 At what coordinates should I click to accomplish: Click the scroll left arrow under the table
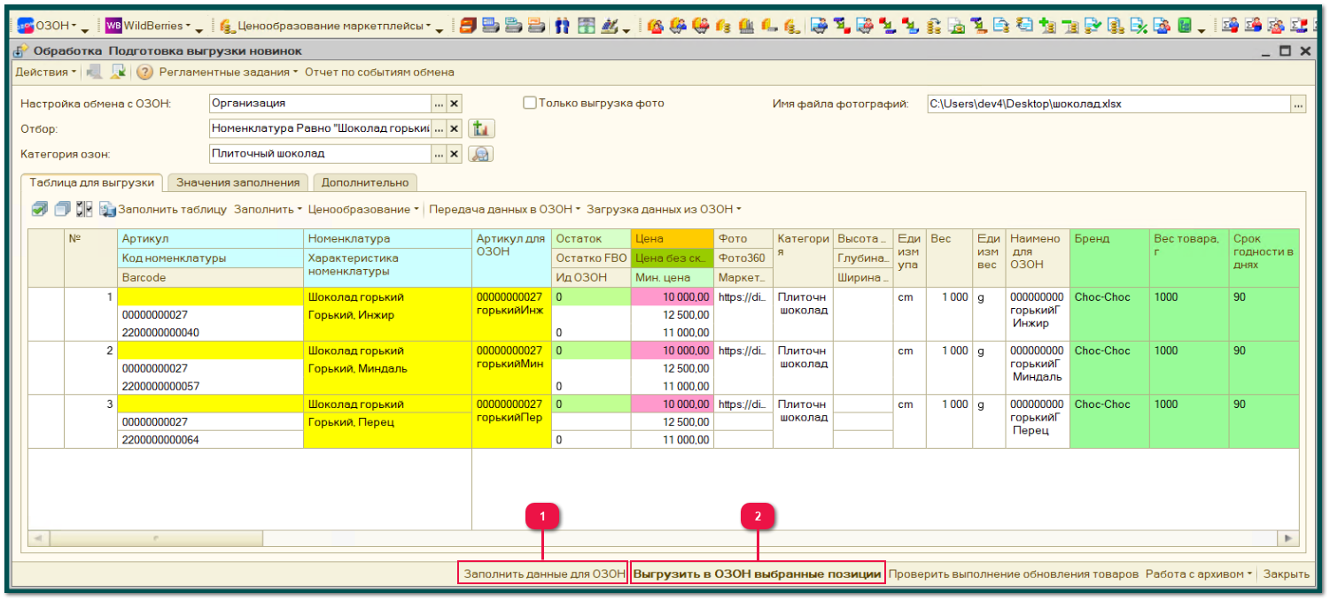click(38, 537)
